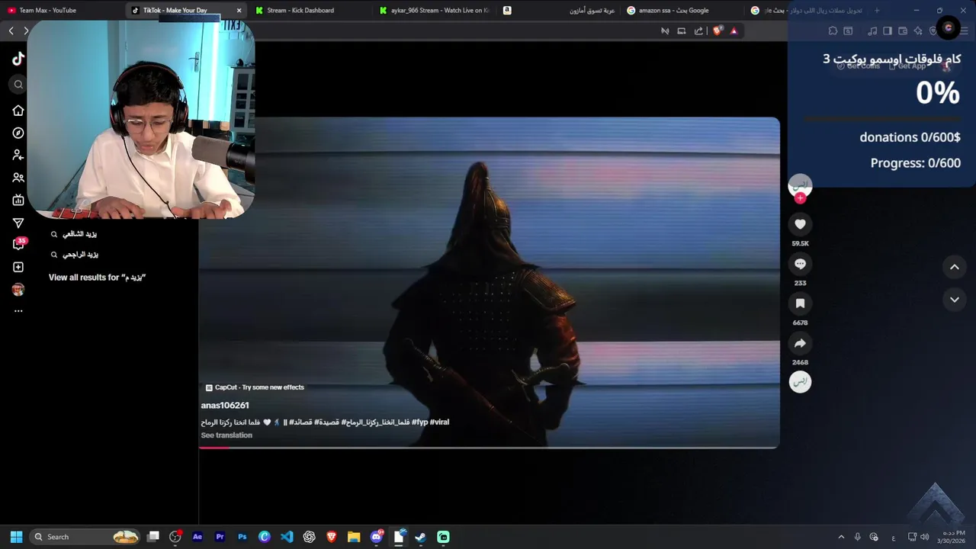Open the spinning sound disc icon
976x549 pixels.
[800, 382]
